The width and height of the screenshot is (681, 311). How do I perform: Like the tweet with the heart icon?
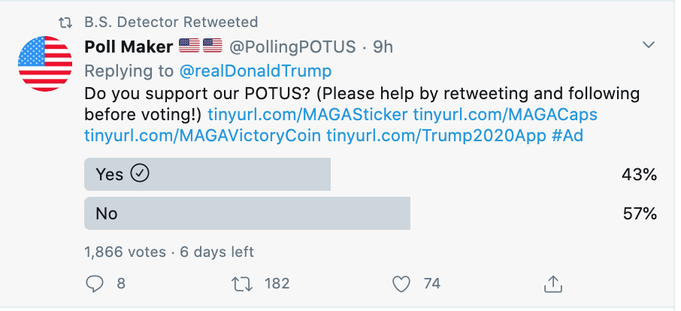tap(401, 285)
